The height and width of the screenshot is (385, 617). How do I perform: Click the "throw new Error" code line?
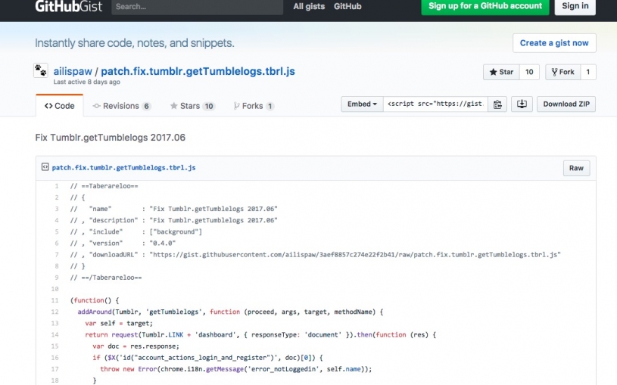coord(235,369)
